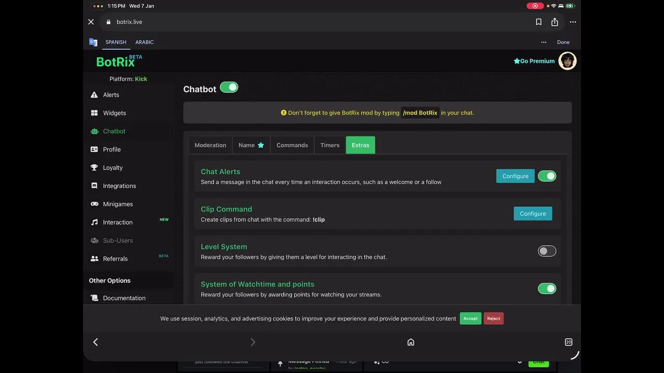Switch to the Moderation tab
Screen dimensions: 664x373
(210, 145)
